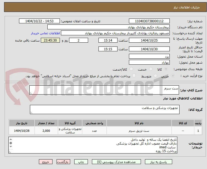
Task: Click the شماره نیاز field 1104030738000112
Action: 149,21
